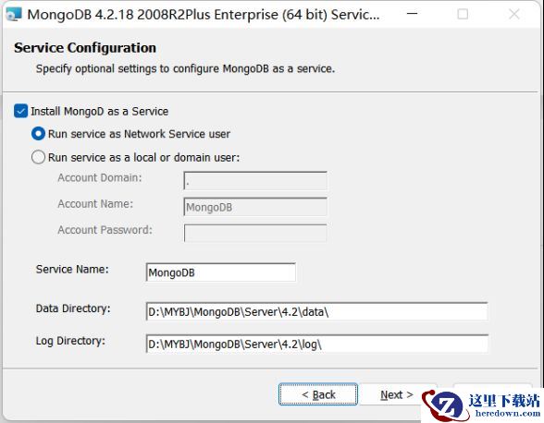Viewport: 544px width, 423px height.
Task: Click the Log Directory path field
Action: point(317,344)
